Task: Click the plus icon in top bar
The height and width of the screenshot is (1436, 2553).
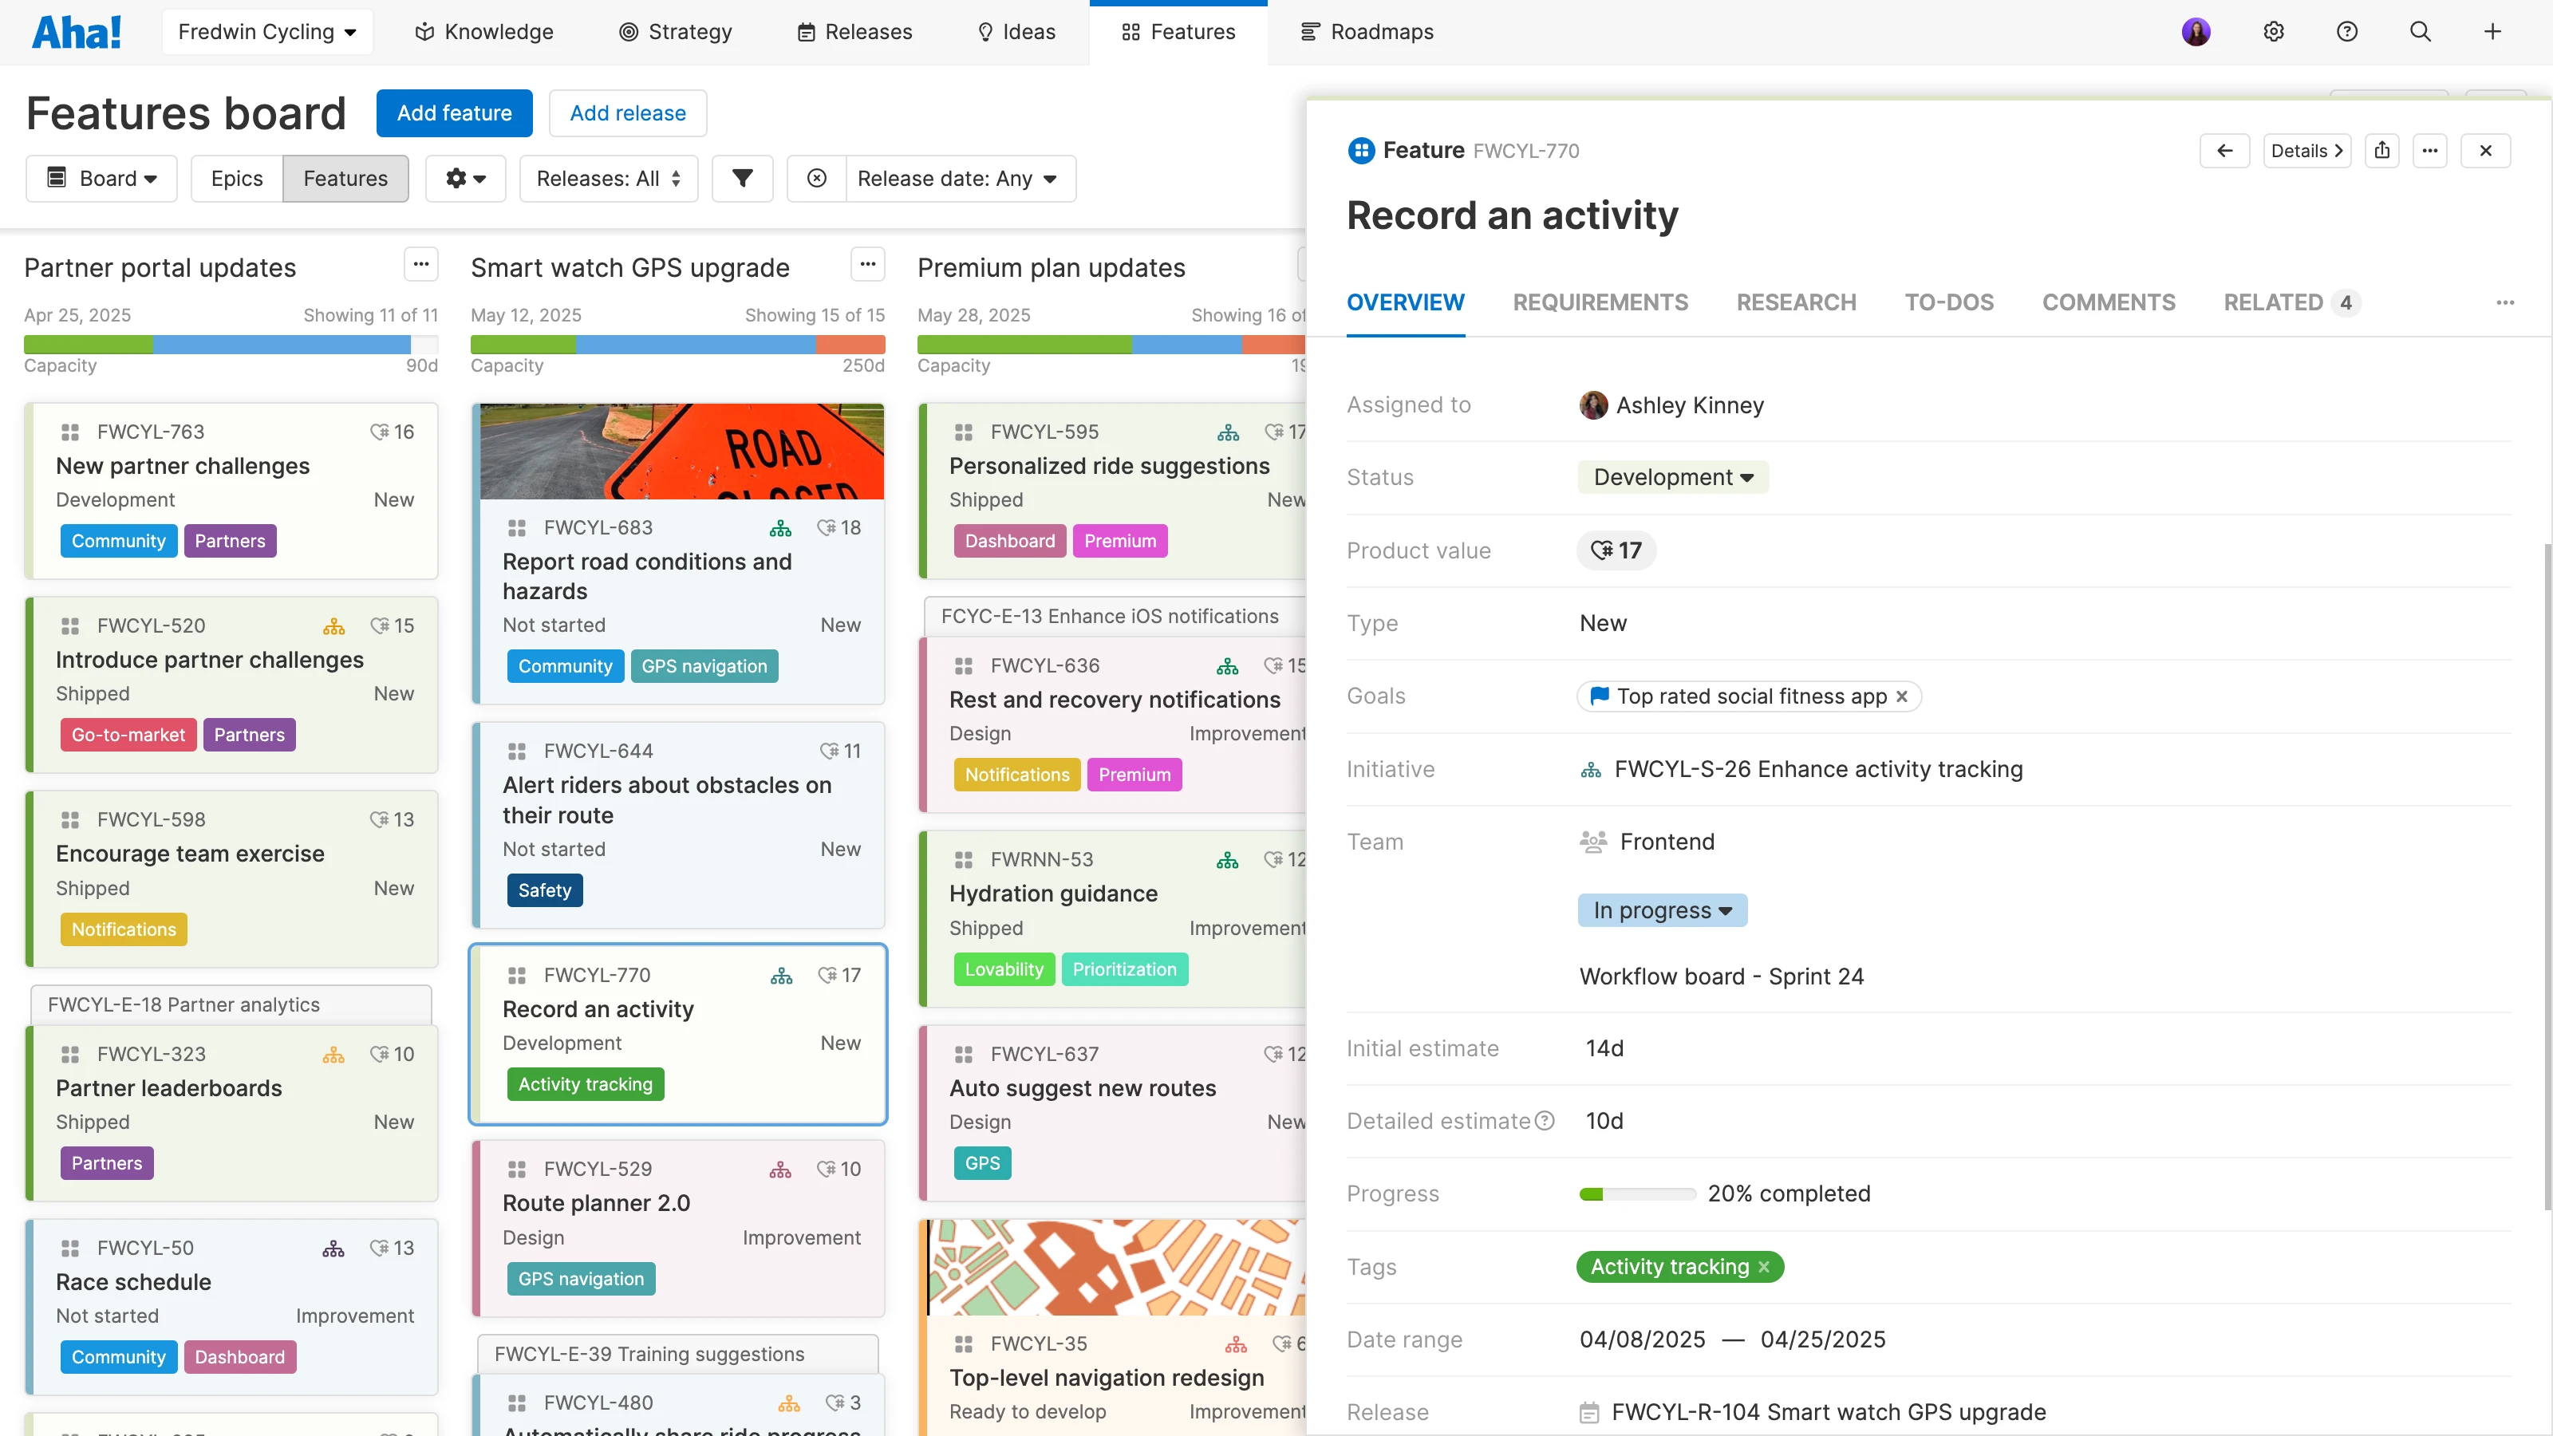Action: (x=2492, y=32)
